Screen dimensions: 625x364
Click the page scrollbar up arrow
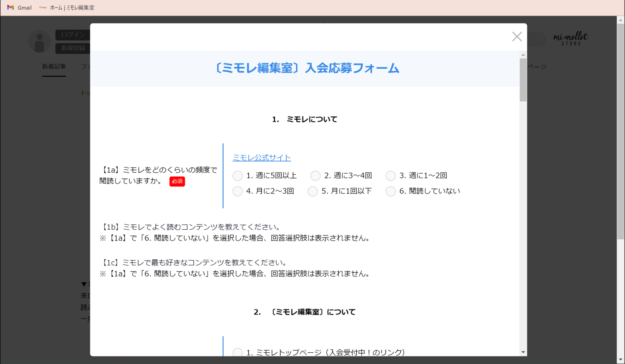pos(621,20)
